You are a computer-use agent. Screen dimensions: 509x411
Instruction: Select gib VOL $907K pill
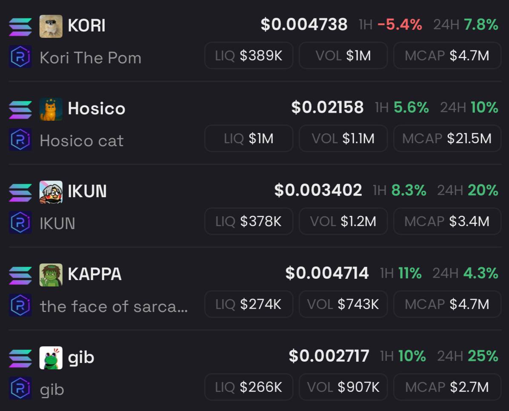point(343,387)
